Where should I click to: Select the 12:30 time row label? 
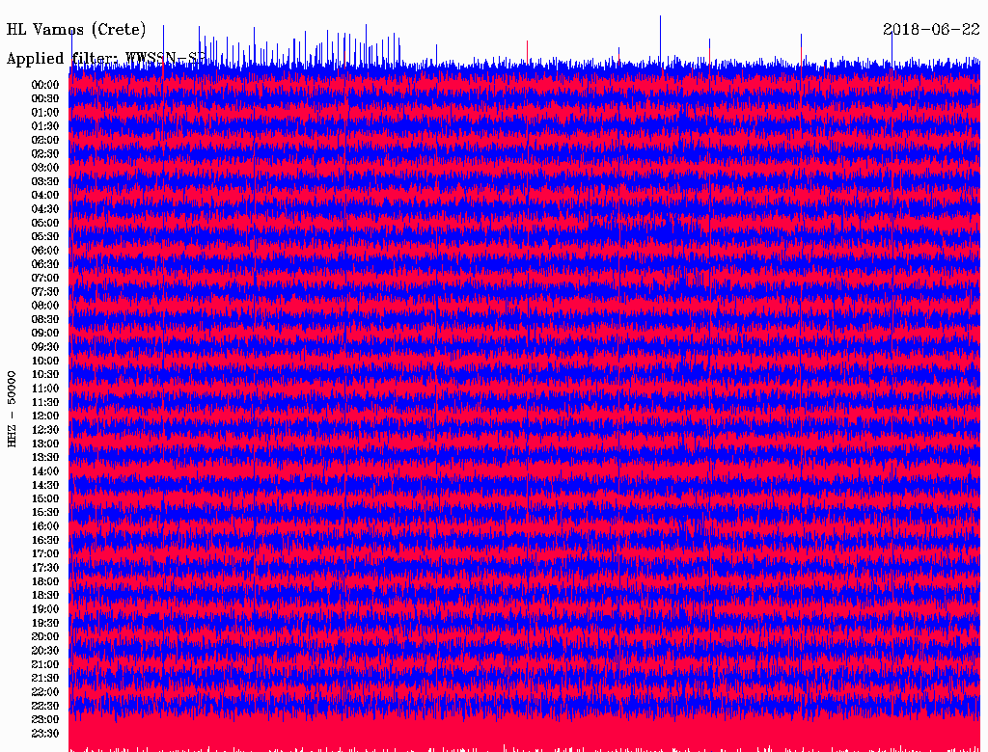point(44,430)
